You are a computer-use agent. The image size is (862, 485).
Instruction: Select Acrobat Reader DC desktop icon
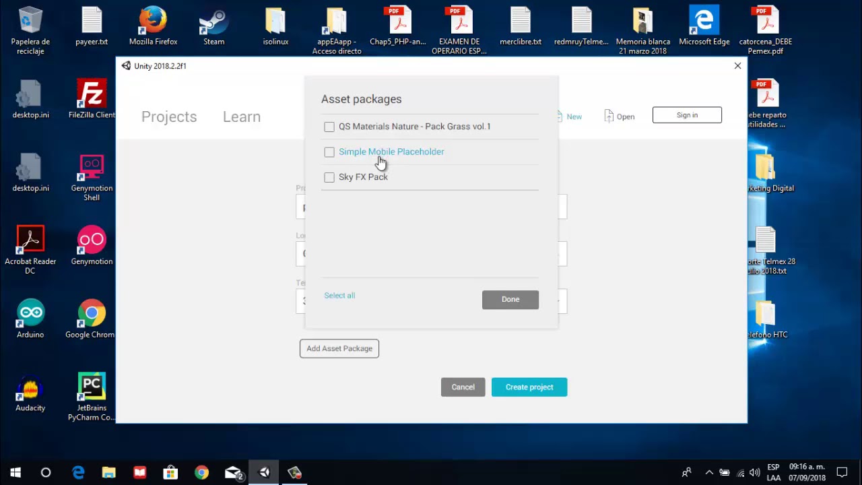(30, 250)
